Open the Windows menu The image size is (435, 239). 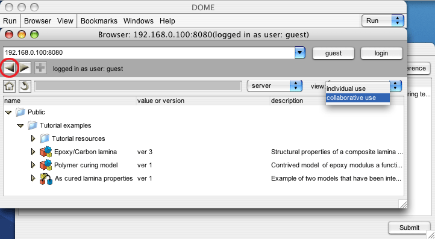(x=139, y=21)
